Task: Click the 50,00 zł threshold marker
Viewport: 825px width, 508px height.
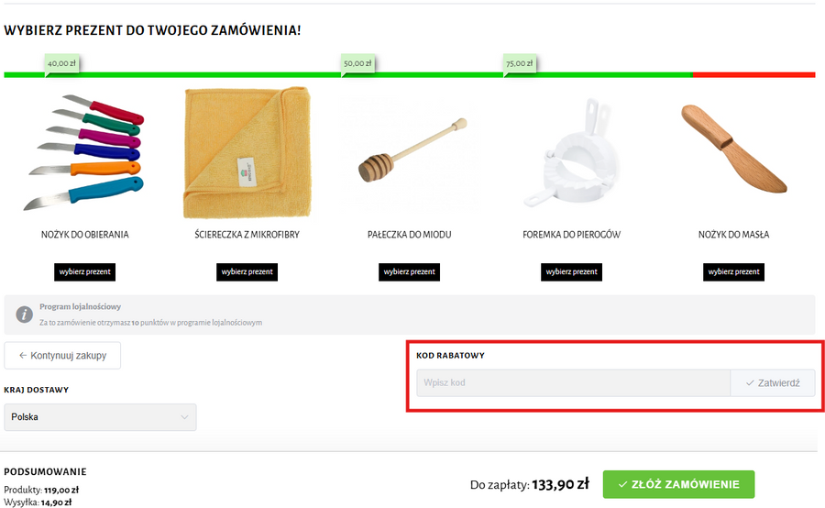Action: point(357,63)
